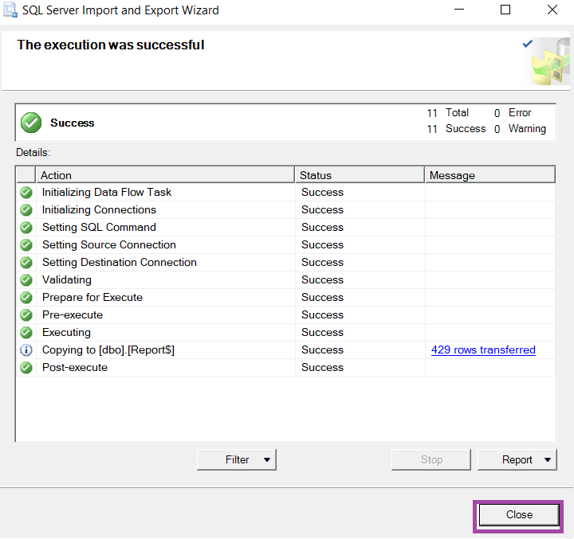574x539 pixels.
Task: Open the Report dropdown arrow
Action: pos(547,460)
